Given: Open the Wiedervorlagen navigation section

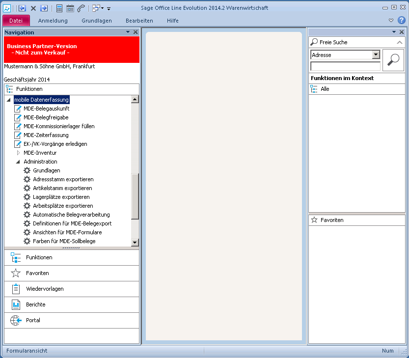Looking at the screenshot, I should [x=44, y=289].
